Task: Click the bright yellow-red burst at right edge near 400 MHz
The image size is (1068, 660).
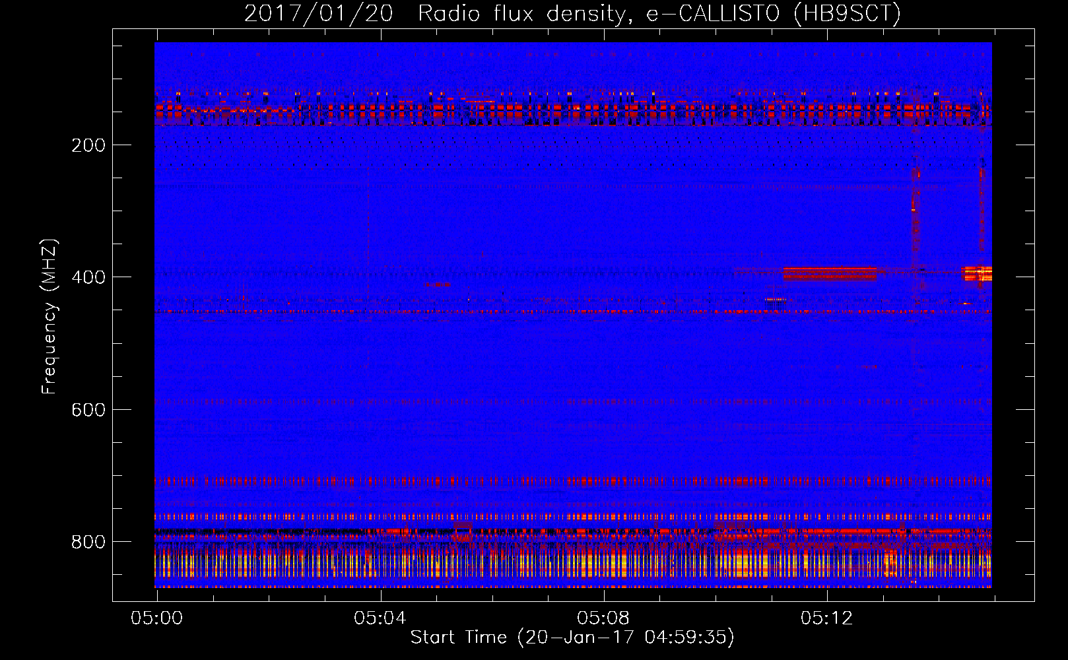Action: coord(978,273)
